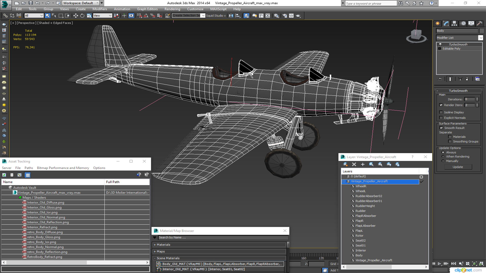Add selected objects to layer plus icon
486x273 pixels.
(x=363, y=164)
